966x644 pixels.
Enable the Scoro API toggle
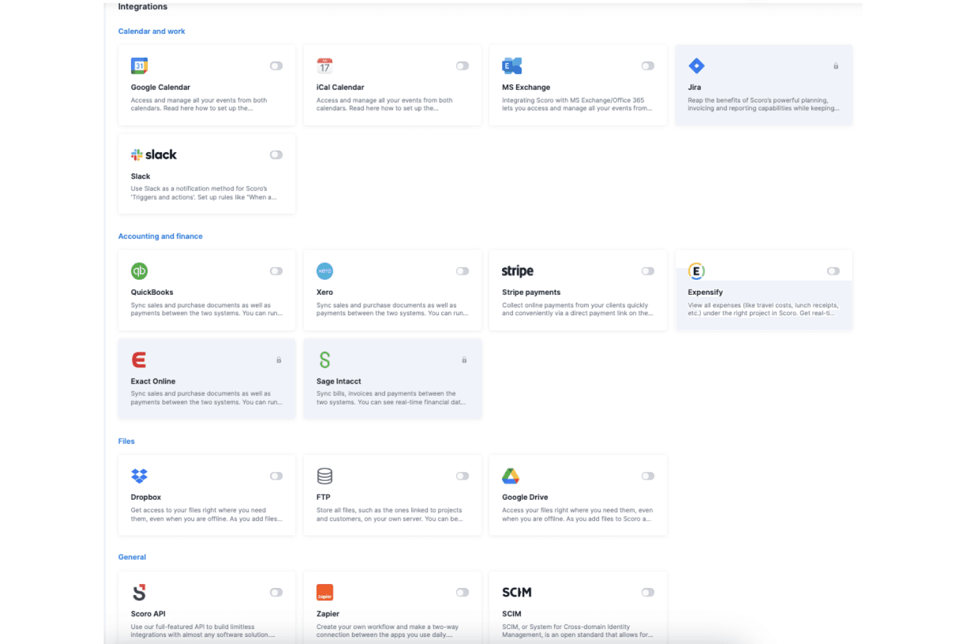pyautogui.click(x=276, y=592)
